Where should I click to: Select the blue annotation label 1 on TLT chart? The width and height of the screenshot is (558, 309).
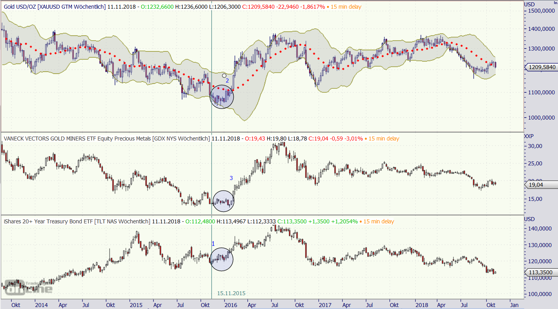click(213, 244)
